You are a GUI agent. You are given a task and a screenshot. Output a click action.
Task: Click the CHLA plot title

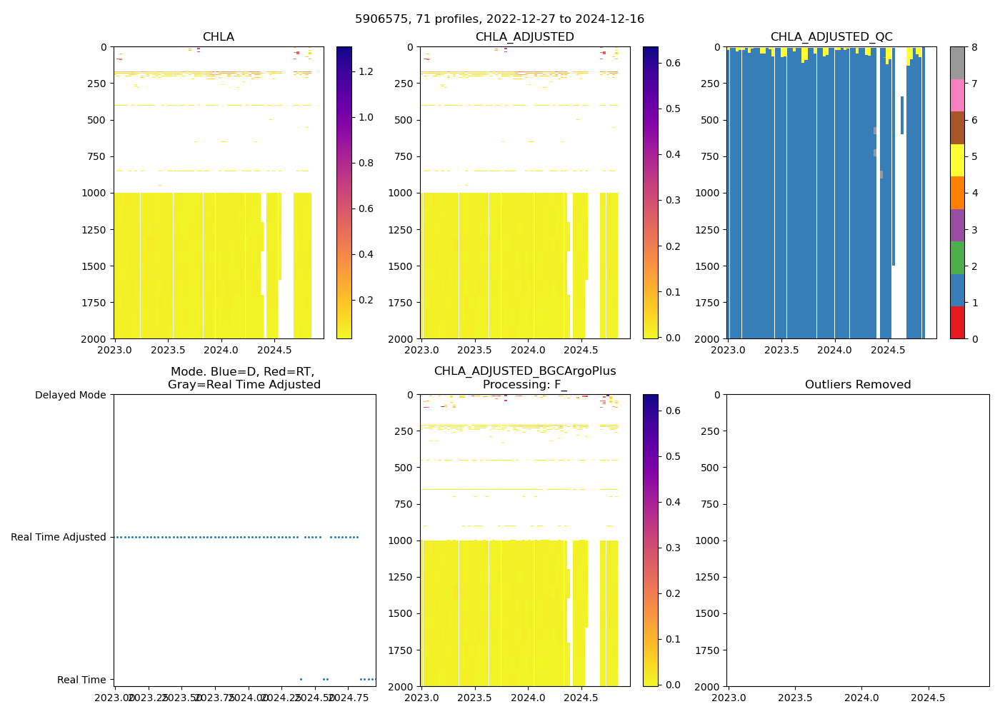pos(218,37)
